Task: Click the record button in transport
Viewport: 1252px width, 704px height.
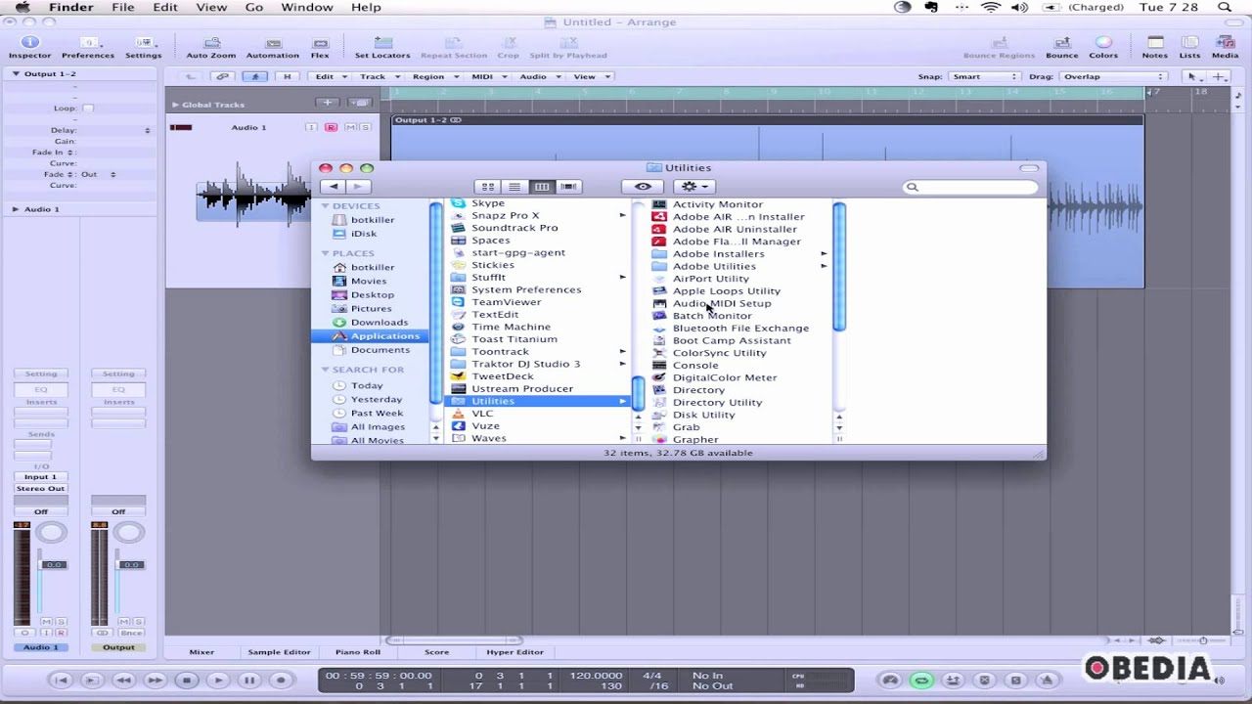Action: click(281, 681)
